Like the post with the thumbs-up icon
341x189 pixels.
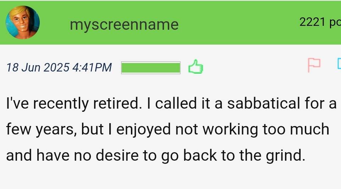195,67
